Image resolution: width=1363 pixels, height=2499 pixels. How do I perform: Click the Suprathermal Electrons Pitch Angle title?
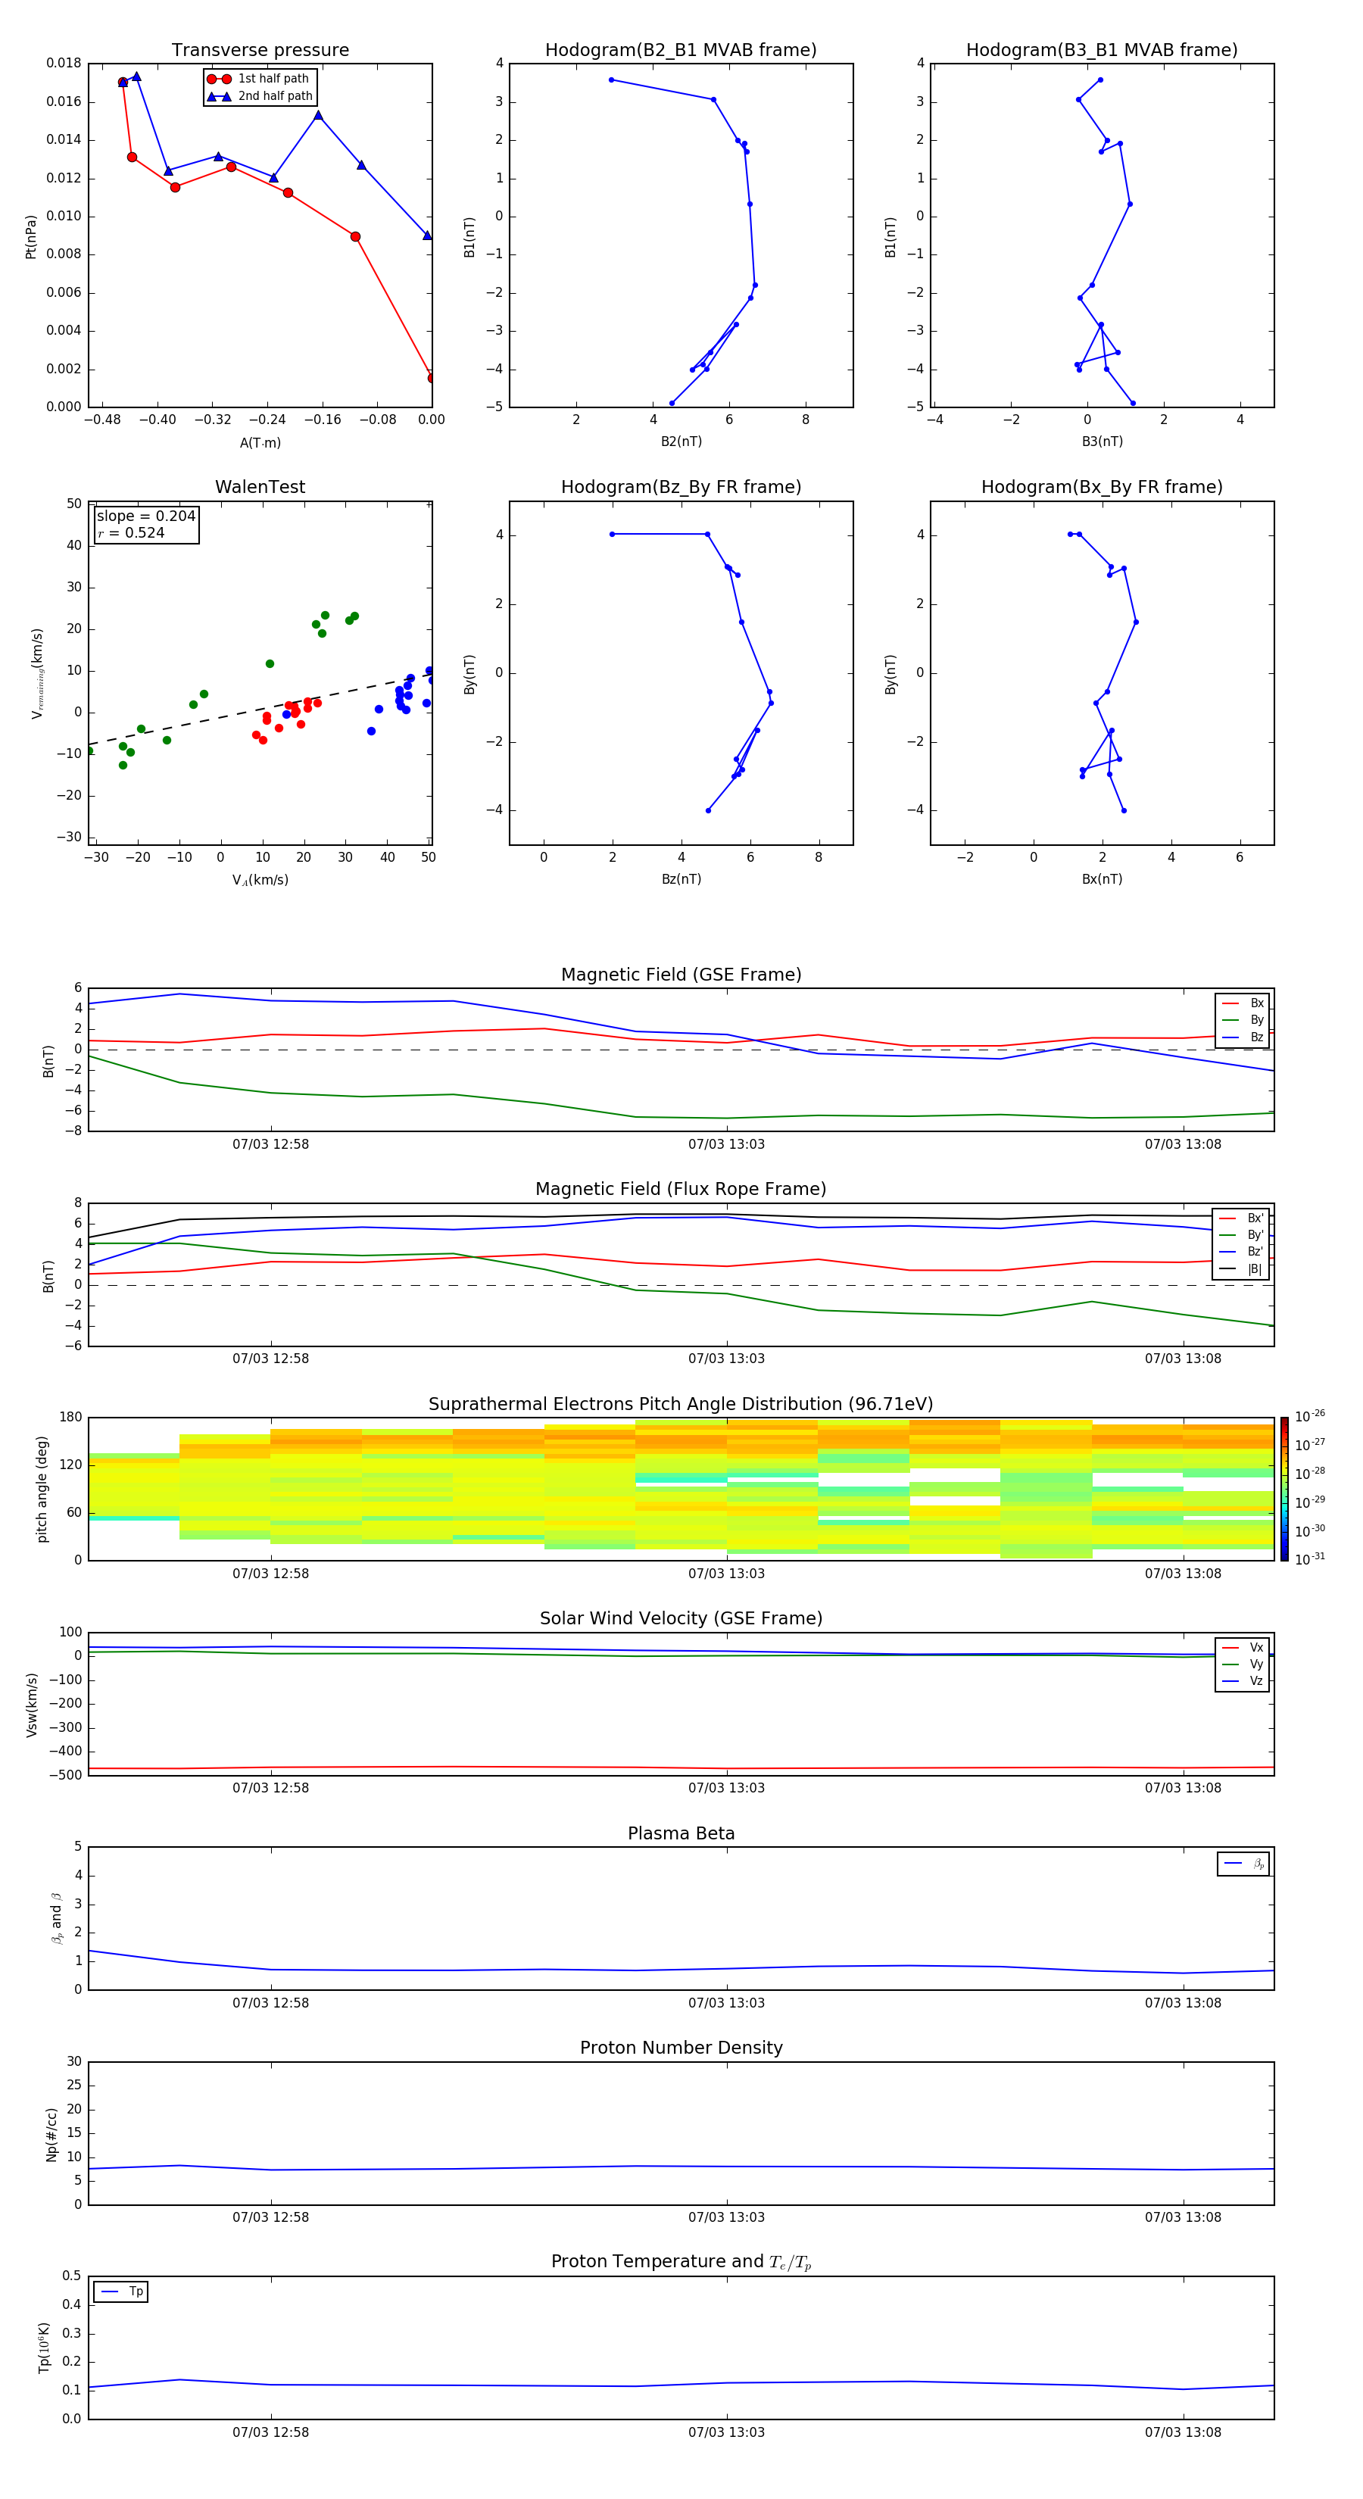pyautogui.click(x=681, y=1404)
